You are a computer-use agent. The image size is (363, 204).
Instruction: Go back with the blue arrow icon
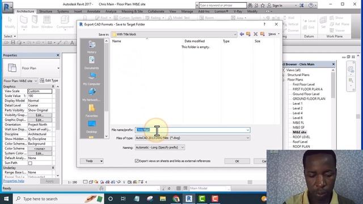[242, 34]
